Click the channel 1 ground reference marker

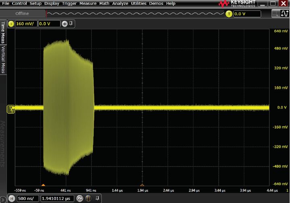click(11, 109)
